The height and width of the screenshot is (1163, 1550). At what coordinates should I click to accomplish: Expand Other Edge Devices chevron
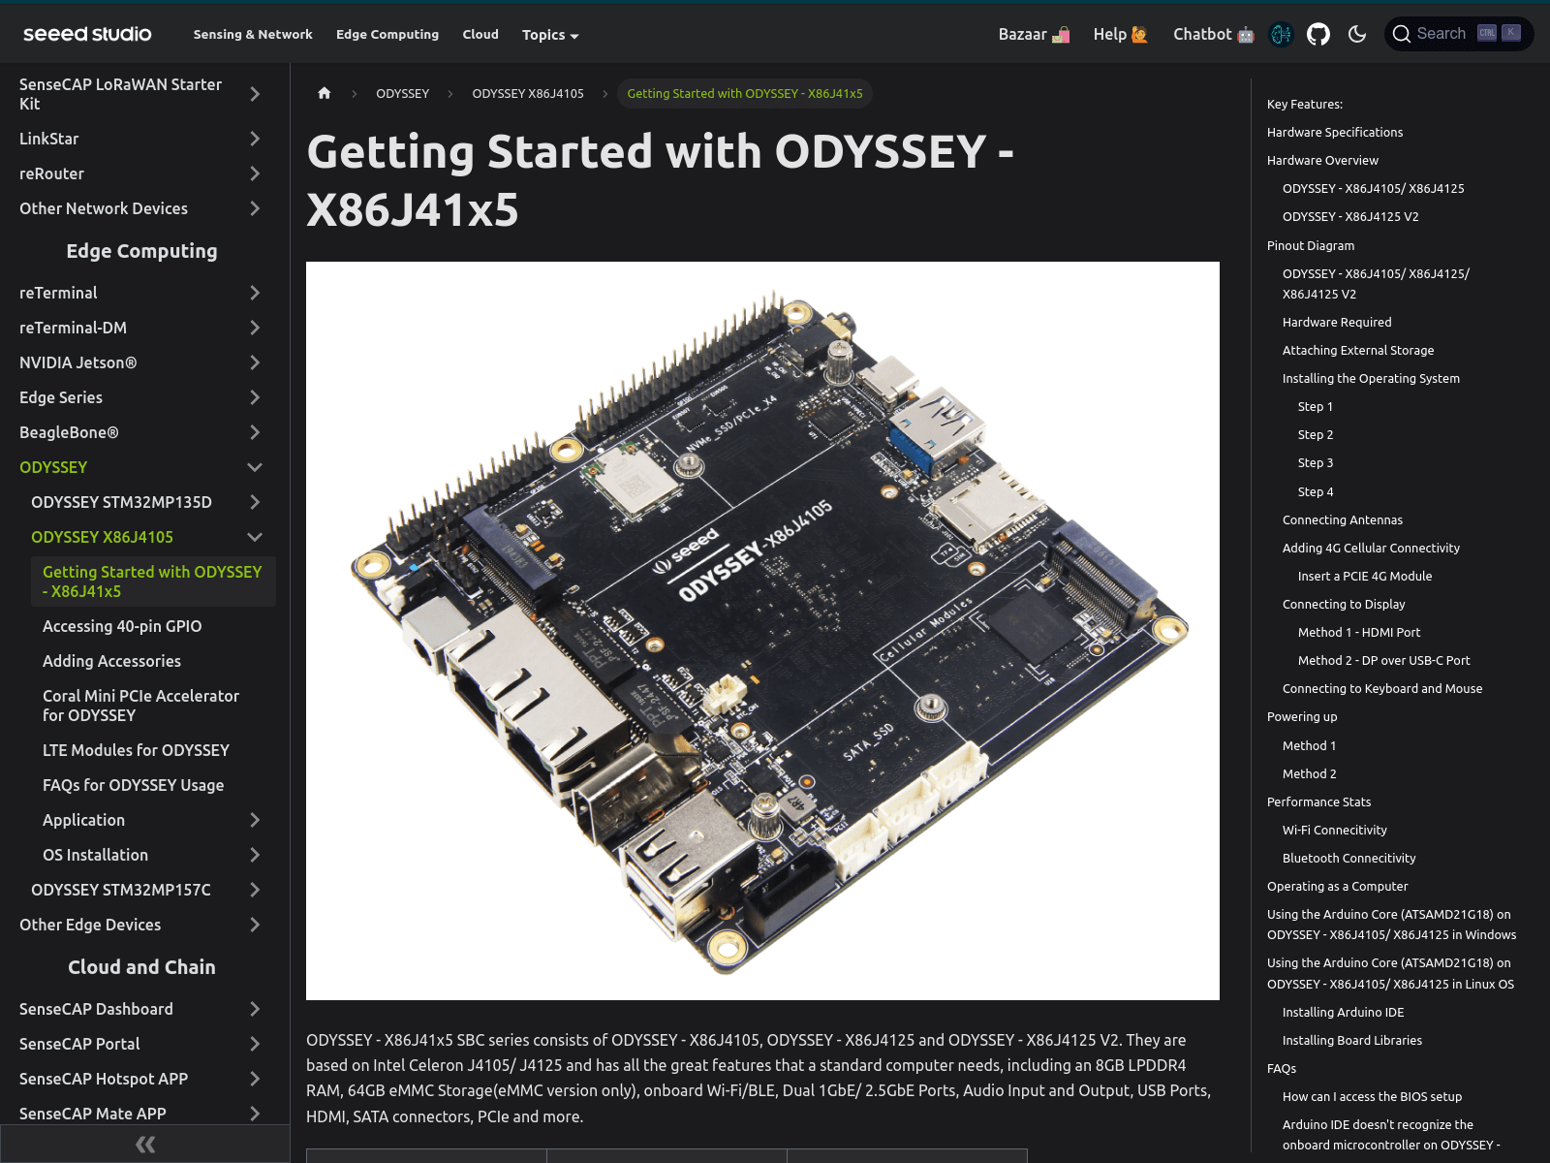click(255, 925)
